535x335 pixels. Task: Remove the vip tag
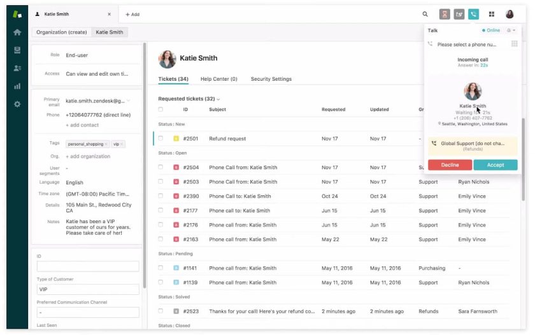click(x=122, y=144)
